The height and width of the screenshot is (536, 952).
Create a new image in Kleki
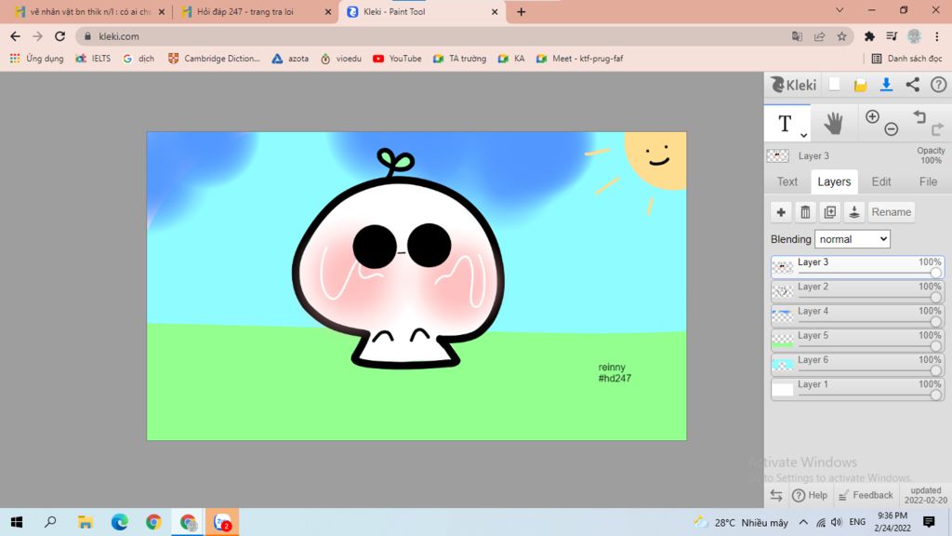[x=834, y=85]
